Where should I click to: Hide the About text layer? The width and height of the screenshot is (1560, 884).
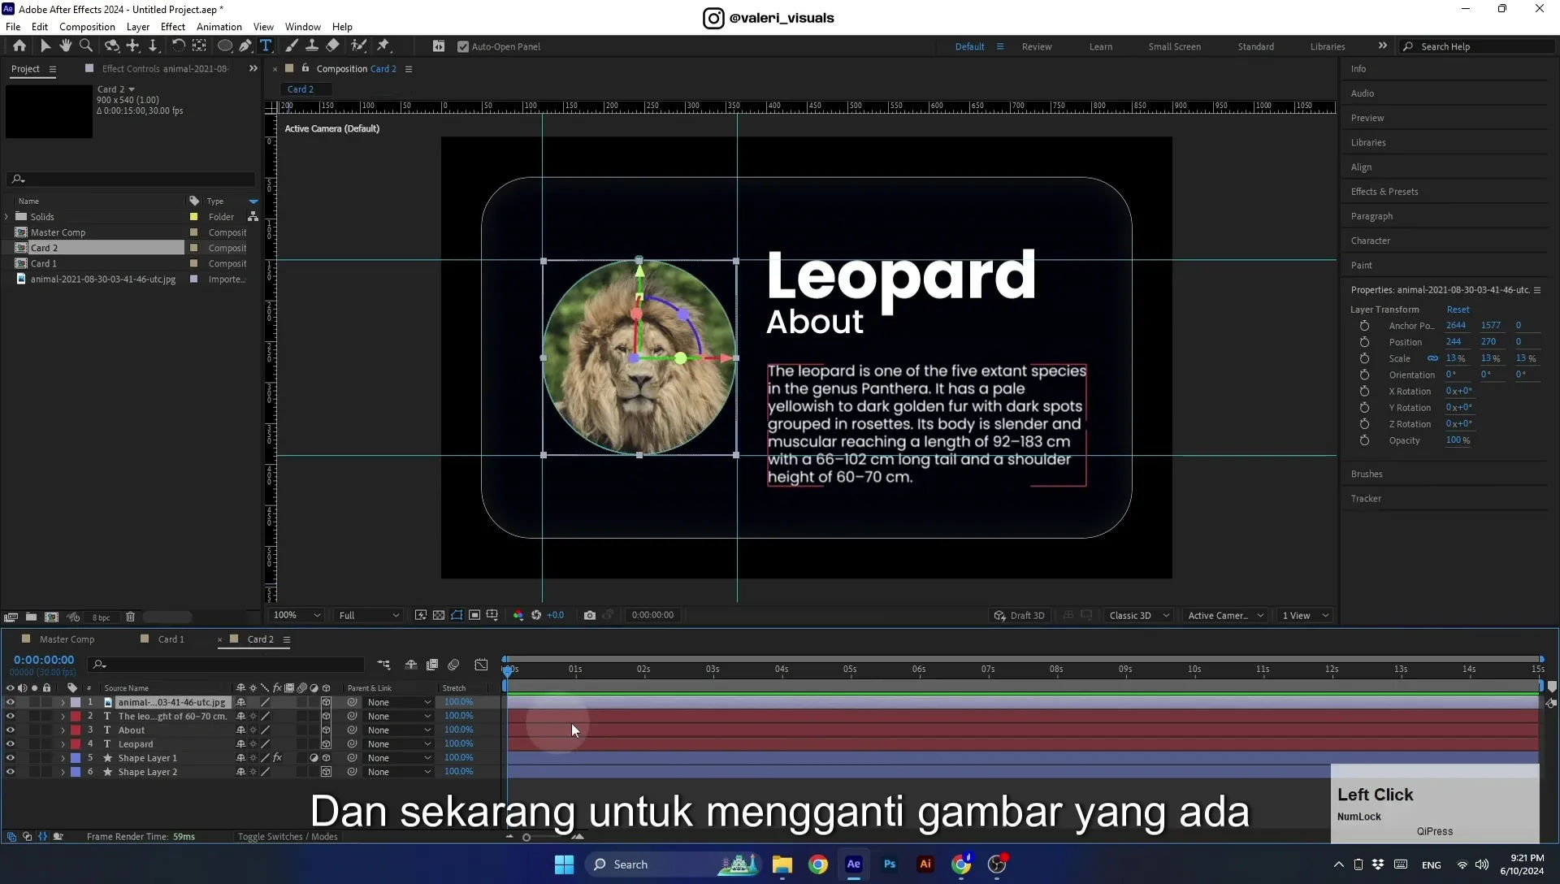(11, 730)
